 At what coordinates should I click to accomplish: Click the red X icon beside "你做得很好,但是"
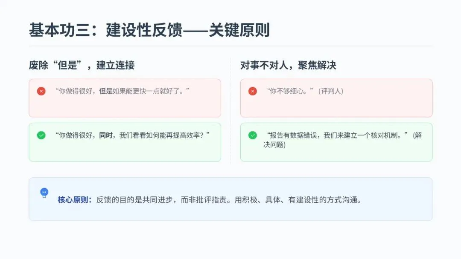[x=41, y=91]
